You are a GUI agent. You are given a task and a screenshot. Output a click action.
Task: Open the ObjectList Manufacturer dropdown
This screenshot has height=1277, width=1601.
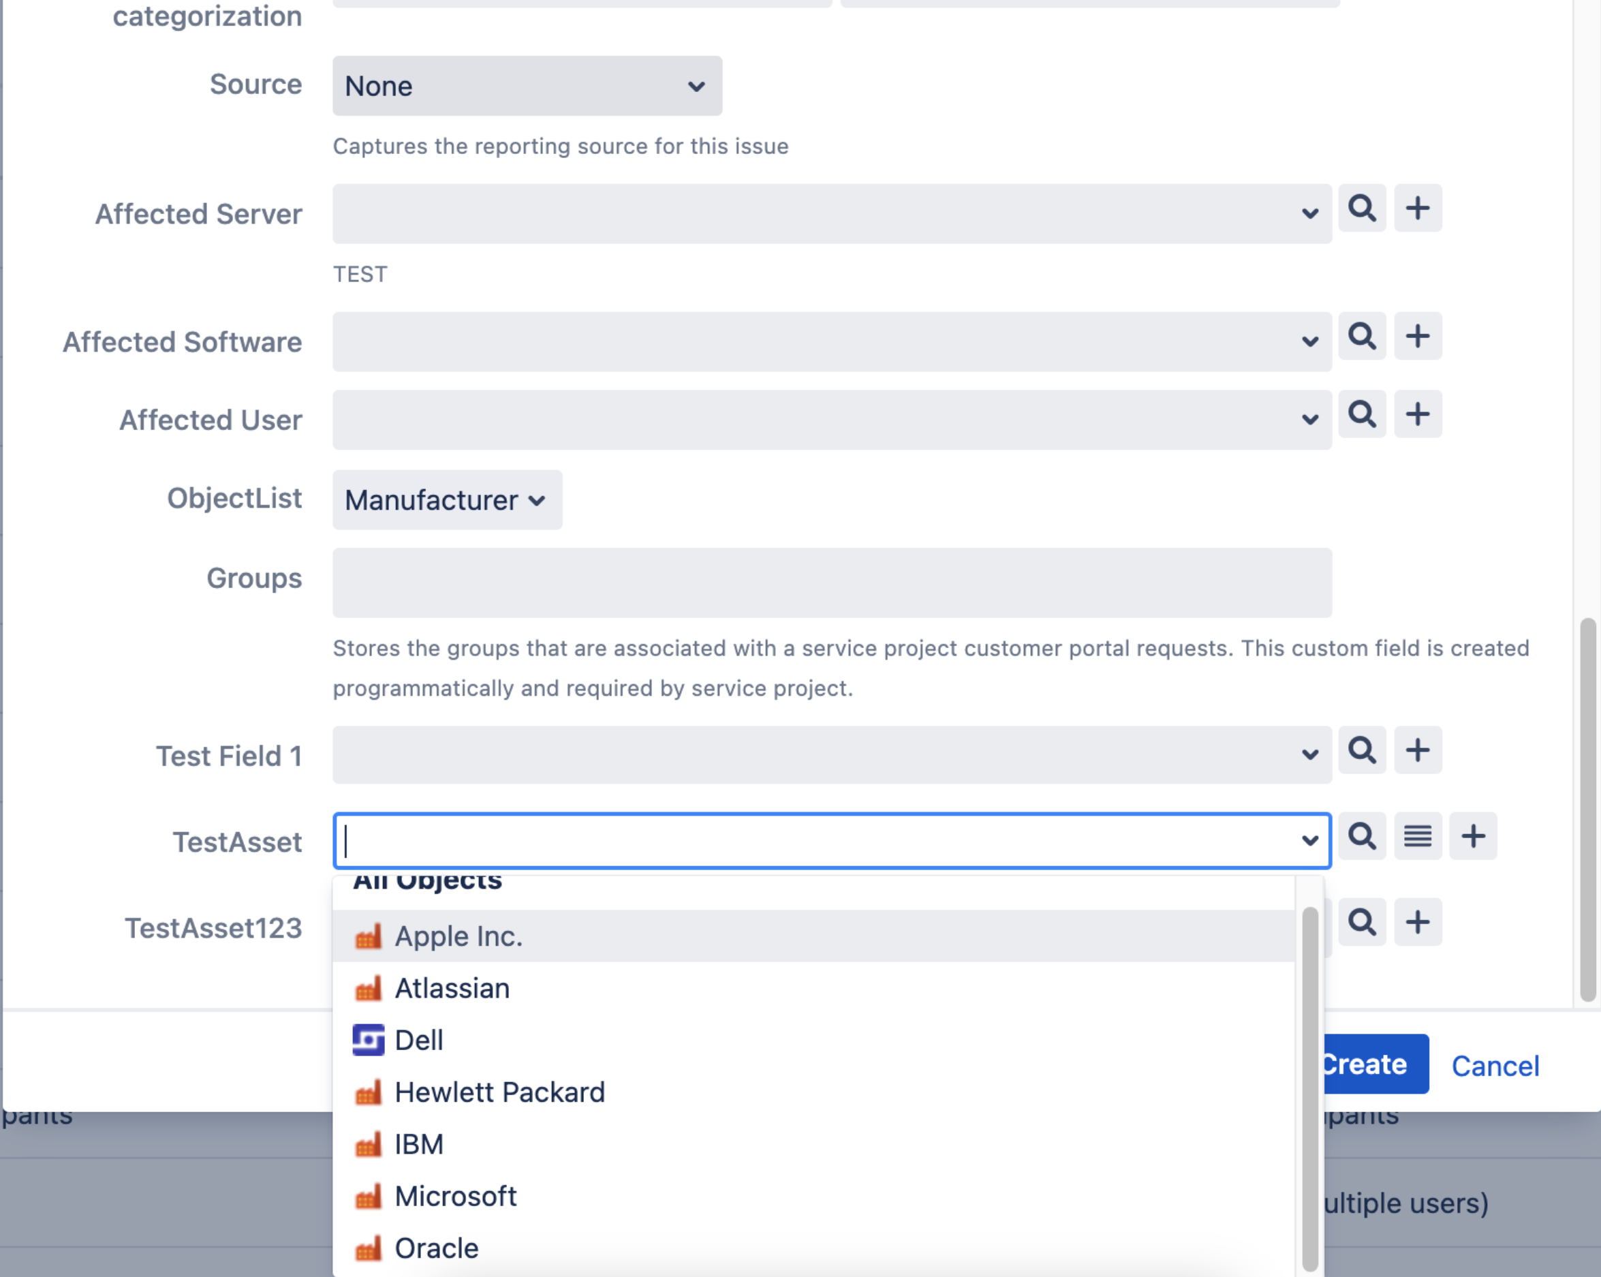[x=447, y=499]
